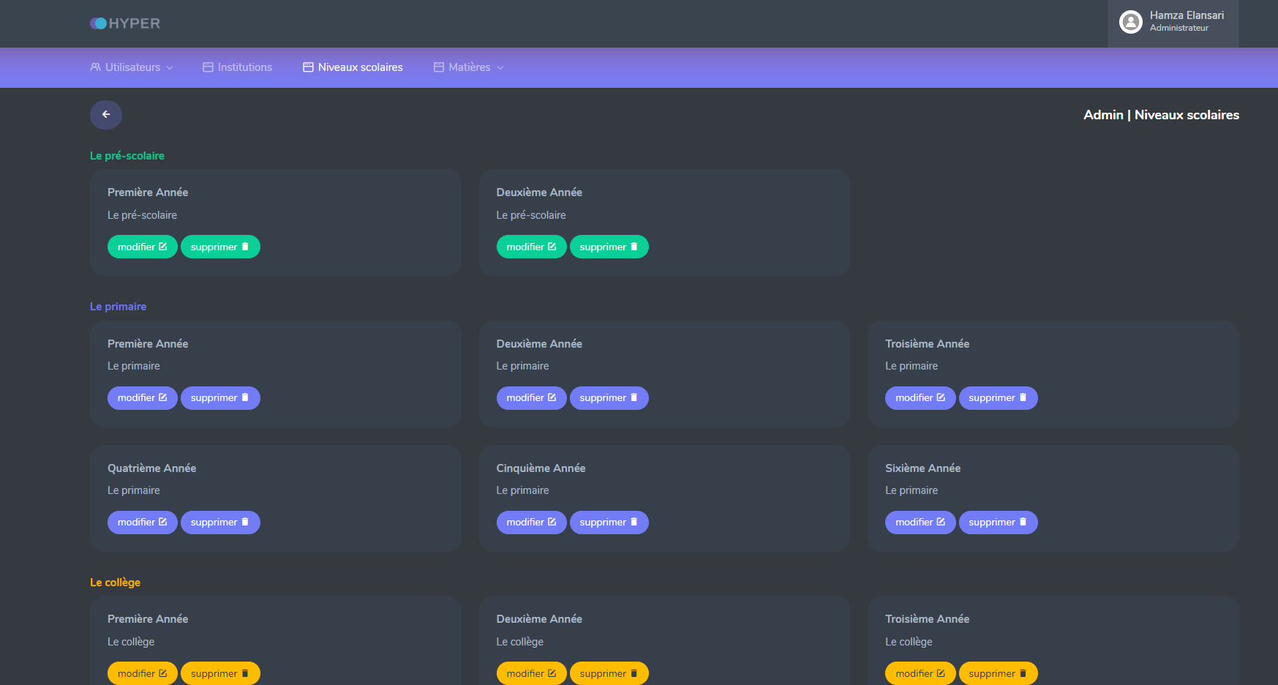Modify primaire Quatrième Année level
The width and height of the screenshot is (1278, 685).
(x=142, y=523)
